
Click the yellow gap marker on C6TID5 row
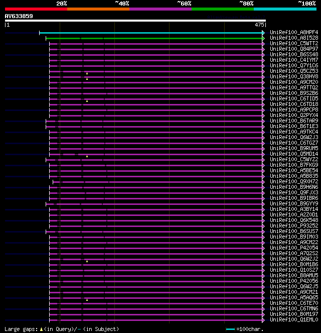pos(87,101)
